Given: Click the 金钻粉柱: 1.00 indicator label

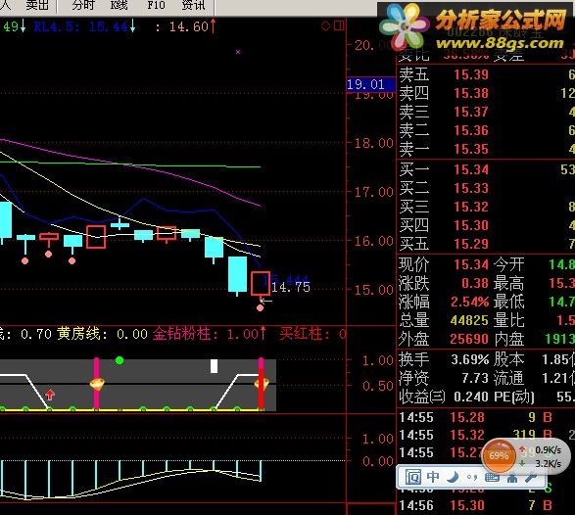Looking at the screenshot, I should pos(209,334).
